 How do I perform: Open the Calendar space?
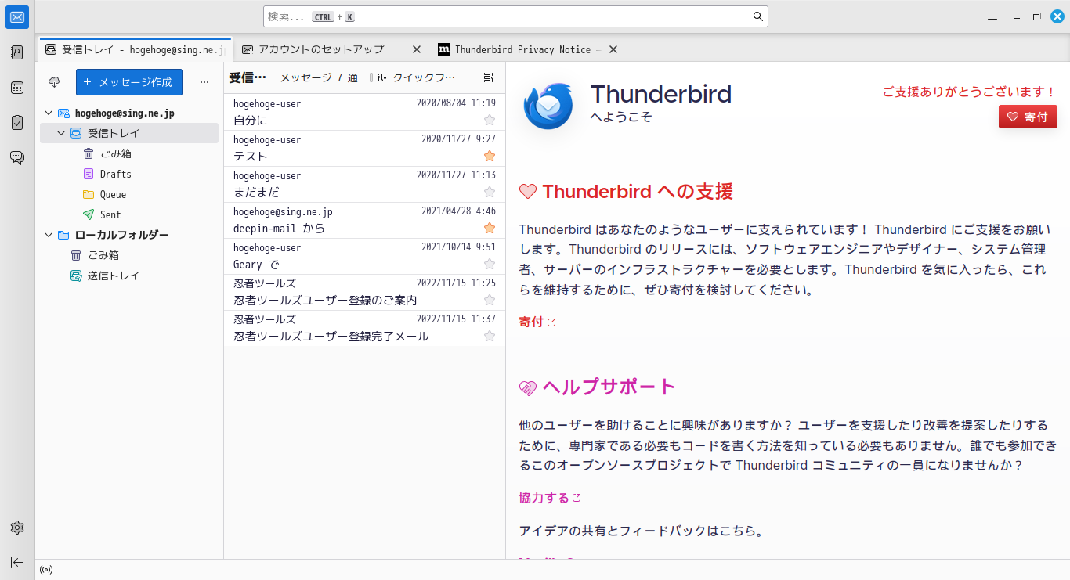click(x=17, y=88)
